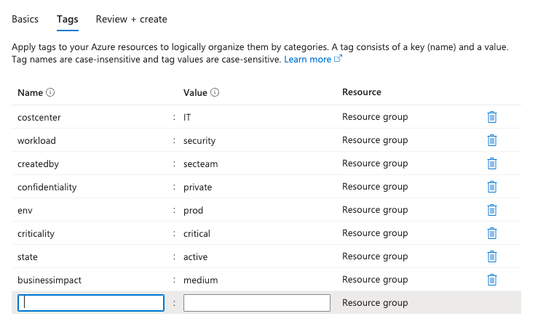Open Resource selector for new tag row
546x324 pixels.
(375, 303)
